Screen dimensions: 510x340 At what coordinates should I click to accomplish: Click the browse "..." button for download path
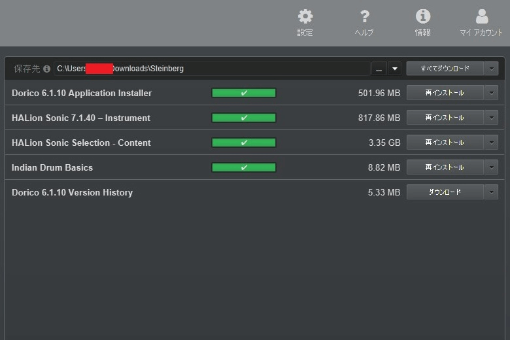tap(379, 69)
